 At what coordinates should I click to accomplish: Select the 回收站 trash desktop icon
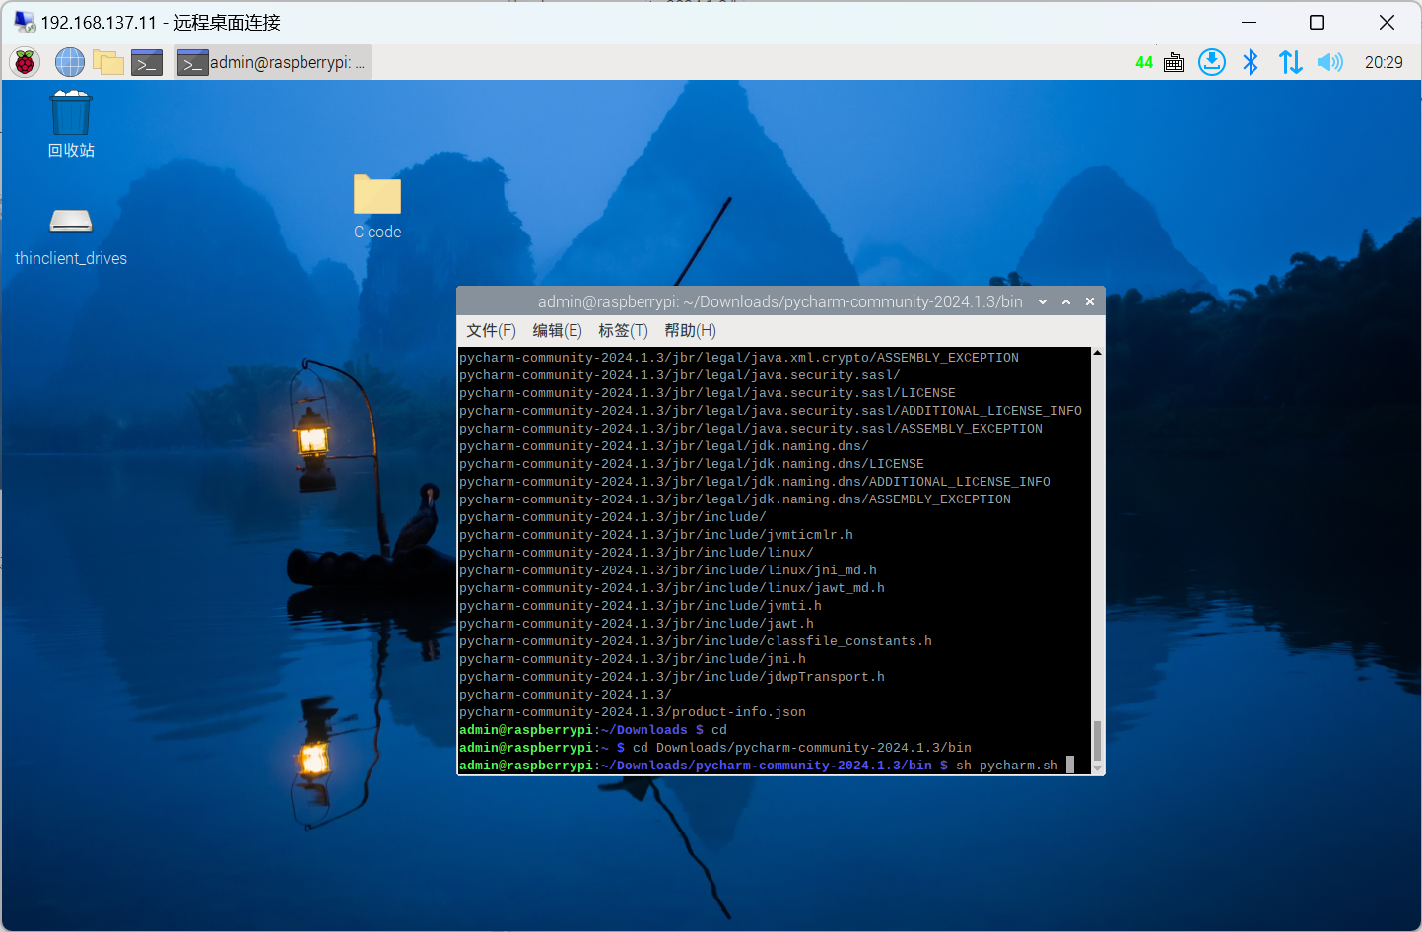tap(71, 124)
